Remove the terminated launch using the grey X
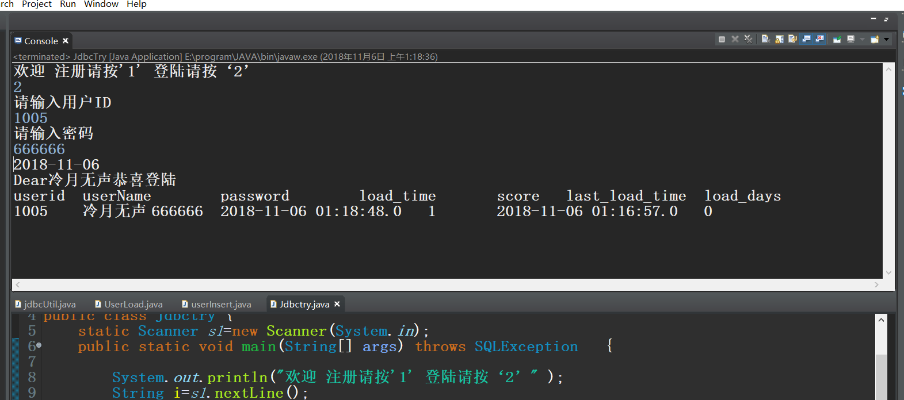 click(735, 39)
